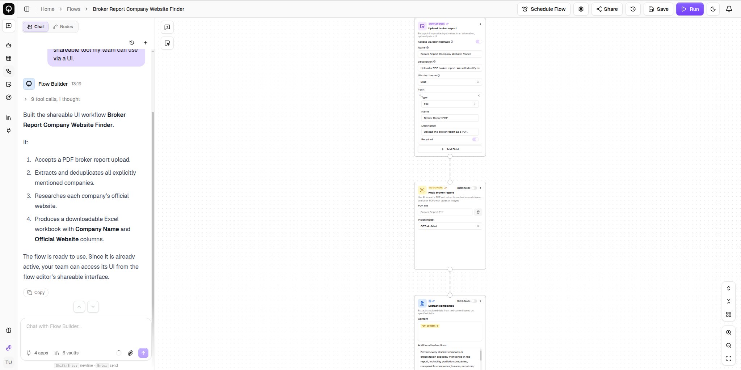Open the new chat icon in left sidebar
Screen dimensions: 741x370
pyautogui.click(x=9, y=26)
